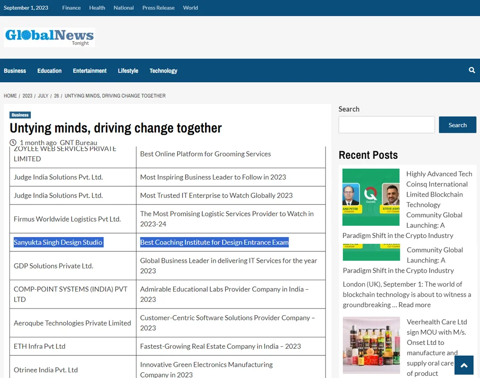Open the Press Release top menu
The width and height of the screenshot is (480, 378).
(x=158, y=8)
